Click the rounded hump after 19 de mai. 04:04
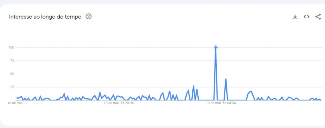Image resolution: width=325 pixels, height=128 pixels. pyautogui.click(x=250, y=92)
